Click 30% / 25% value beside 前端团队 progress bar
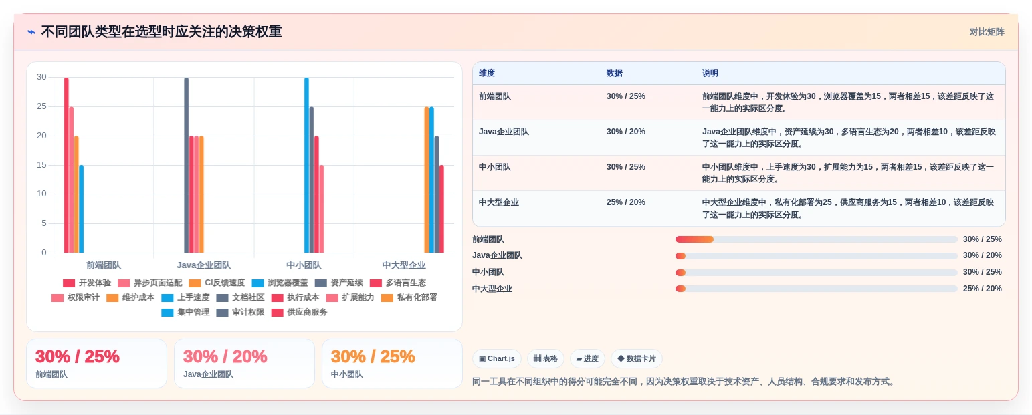The image size is (1032, 415). pos(983,239)
